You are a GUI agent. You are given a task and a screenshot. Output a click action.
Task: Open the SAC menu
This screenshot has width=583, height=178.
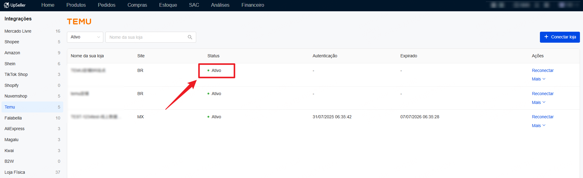(x=194, y=5)
